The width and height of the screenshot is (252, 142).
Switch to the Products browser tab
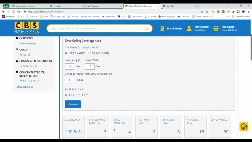coord(104,6)
